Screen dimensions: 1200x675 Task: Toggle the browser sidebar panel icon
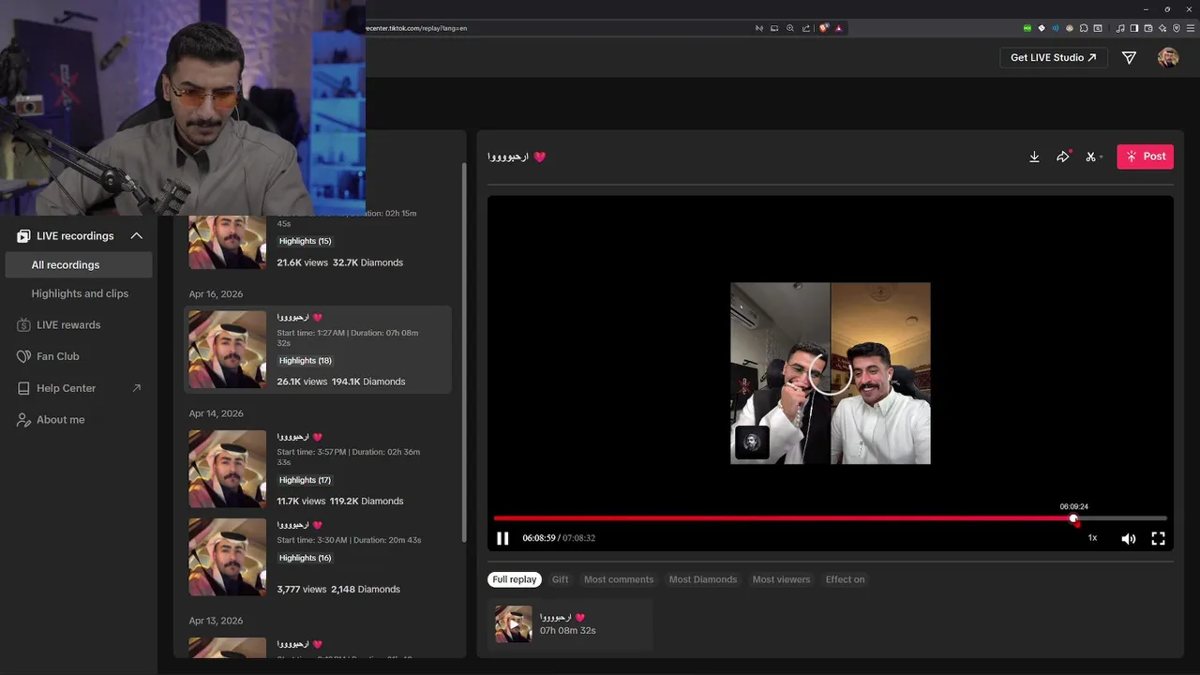point(1134,28)
